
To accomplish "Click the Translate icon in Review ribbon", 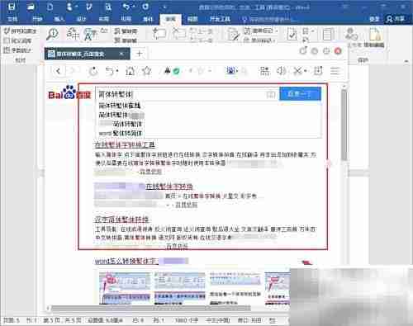I will (73, 34).
